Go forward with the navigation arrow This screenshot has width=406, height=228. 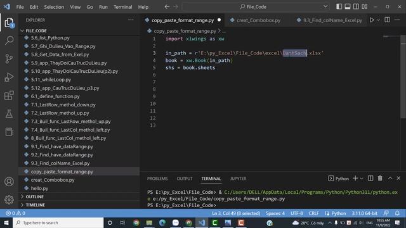(x=176, y=7)
